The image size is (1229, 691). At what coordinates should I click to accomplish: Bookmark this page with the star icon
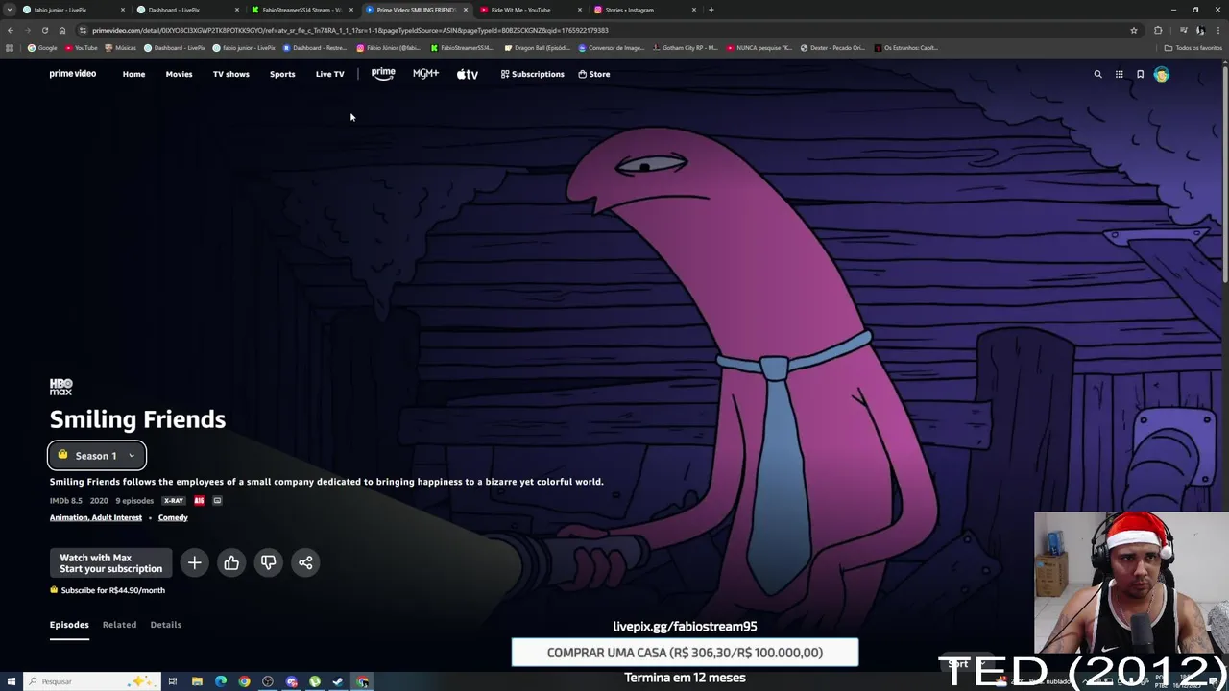click(x=1134, y=30)
